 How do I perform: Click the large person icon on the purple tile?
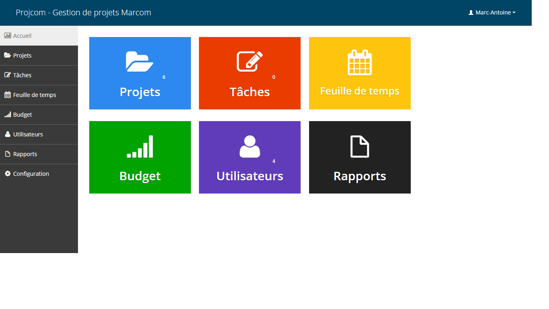pyautogui.click(x=250, y=146)
